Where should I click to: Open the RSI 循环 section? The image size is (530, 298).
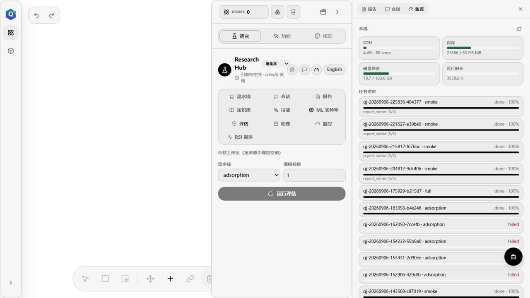[x=240, y=137]
